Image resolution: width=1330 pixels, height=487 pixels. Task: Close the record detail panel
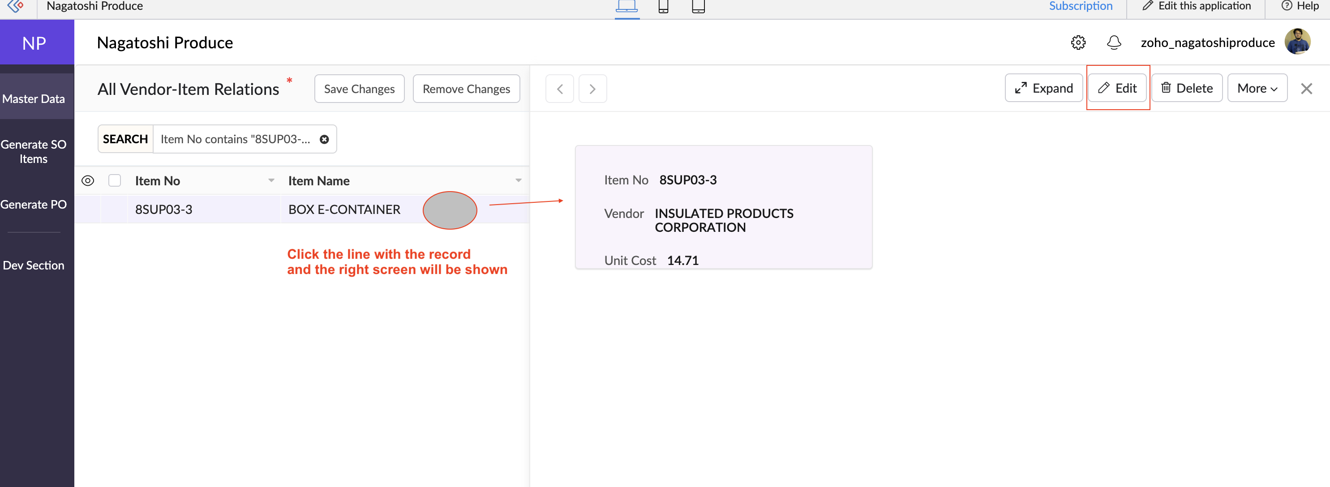pos(1306,89)
